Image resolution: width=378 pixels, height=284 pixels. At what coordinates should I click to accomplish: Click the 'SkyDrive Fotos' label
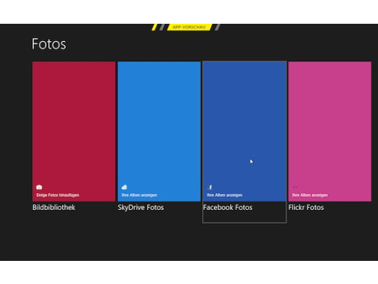pyautogui.click(x=140, y=207)
